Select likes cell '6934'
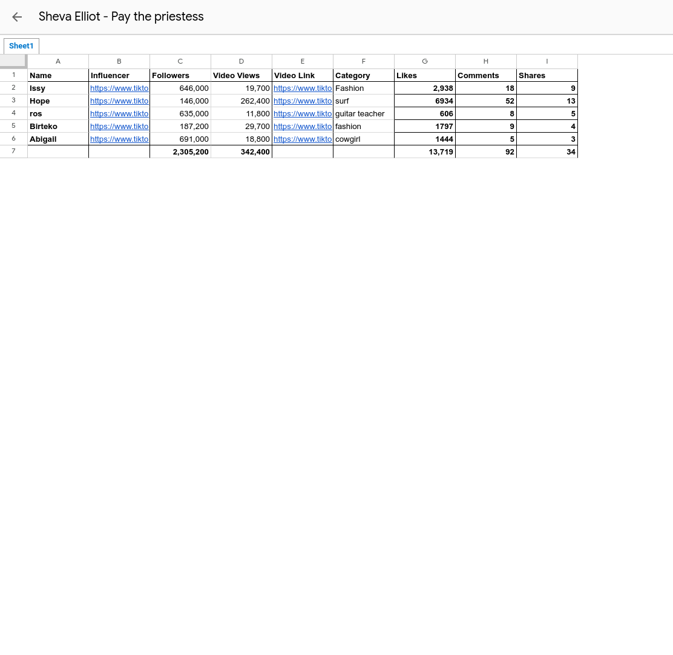This screenshot has height=655, width=673. tap(425, 101)
